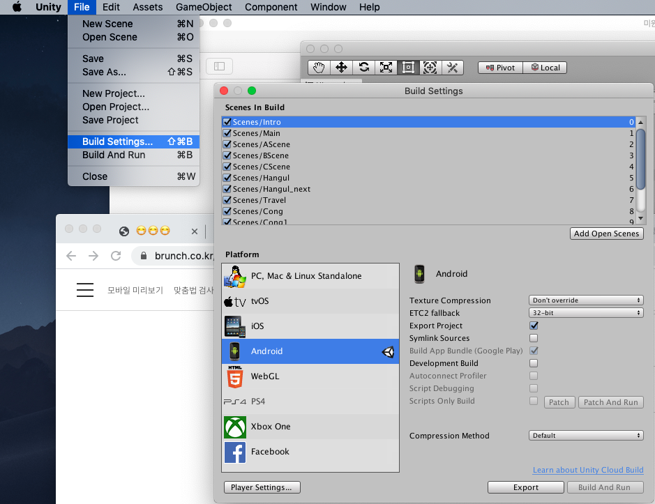Open the Window menu
The image size is (655, 504).
(329, 7)
